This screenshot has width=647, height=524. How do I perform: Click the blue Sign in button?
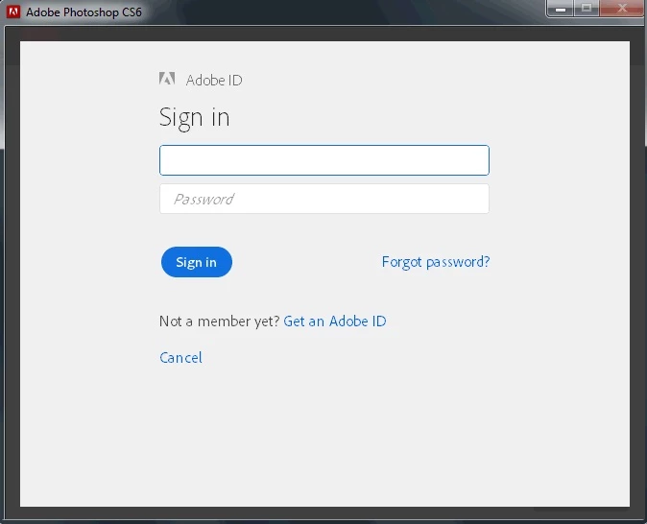point(197,262)
